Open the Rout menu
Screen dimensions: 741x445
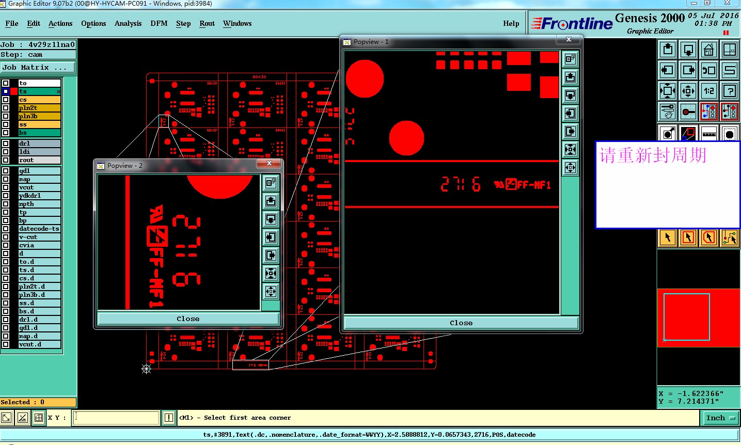[x=207, y=23]
